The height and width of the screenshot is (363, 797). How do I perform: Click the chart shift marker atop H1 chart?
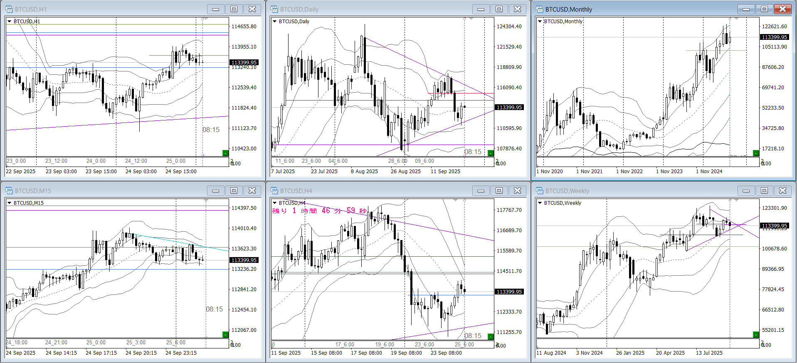205,19
